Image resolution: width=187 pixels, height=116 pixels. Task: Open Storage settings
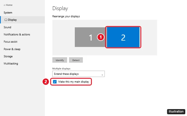pos(8,56)
